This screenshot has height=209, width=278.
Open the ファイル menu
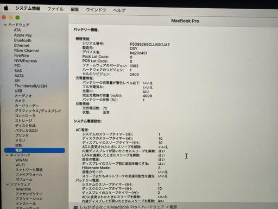[x=55, y=9]
